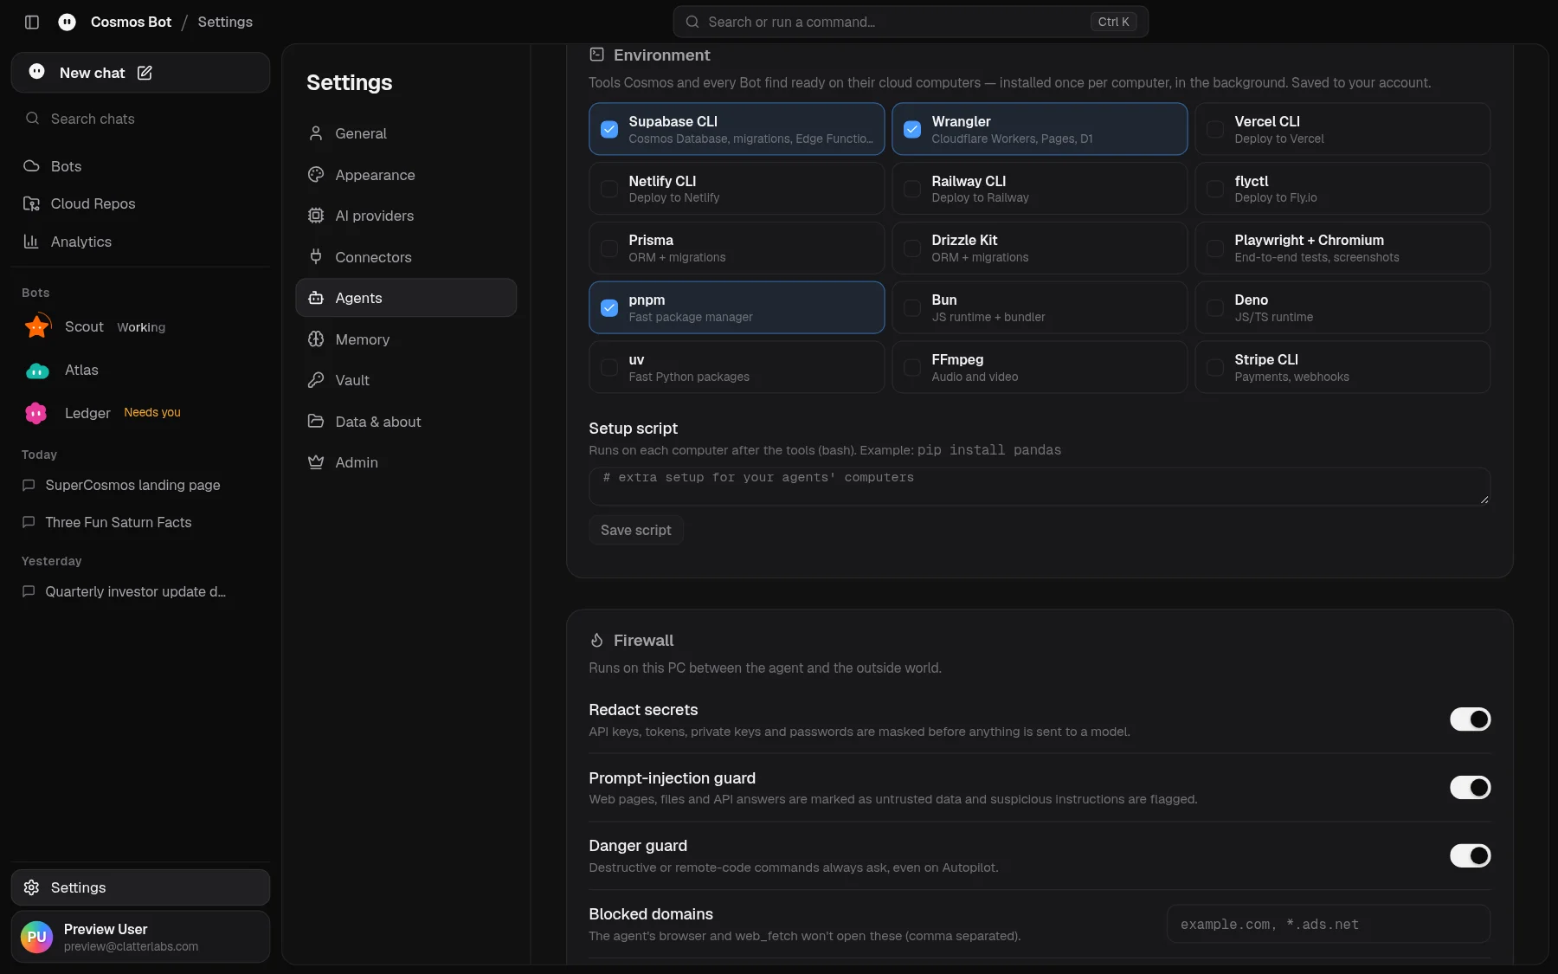
Task: Click the AI providers chip icon
Action: [316, 216]
